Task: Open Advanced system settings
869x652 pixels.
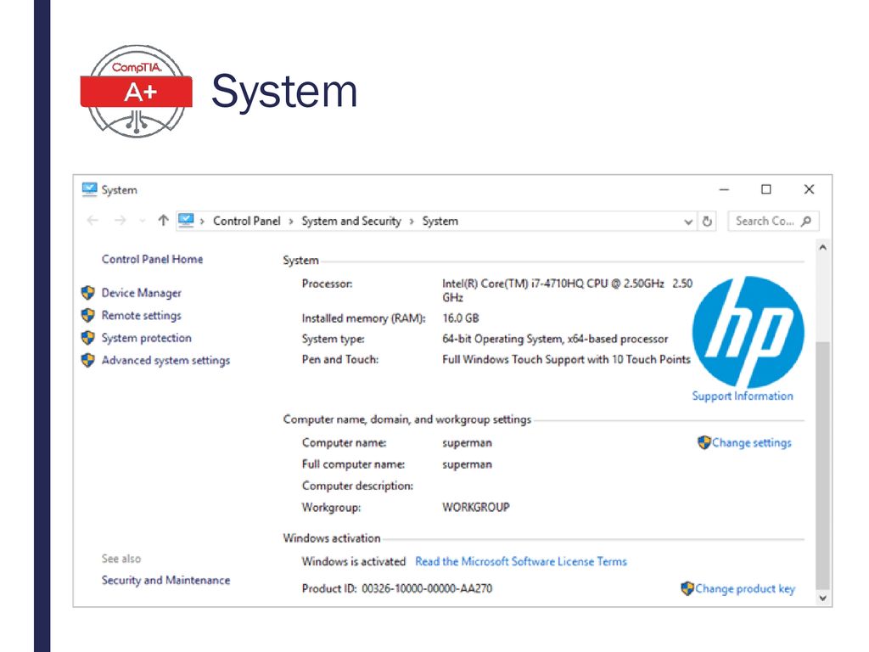Action: 165,360
